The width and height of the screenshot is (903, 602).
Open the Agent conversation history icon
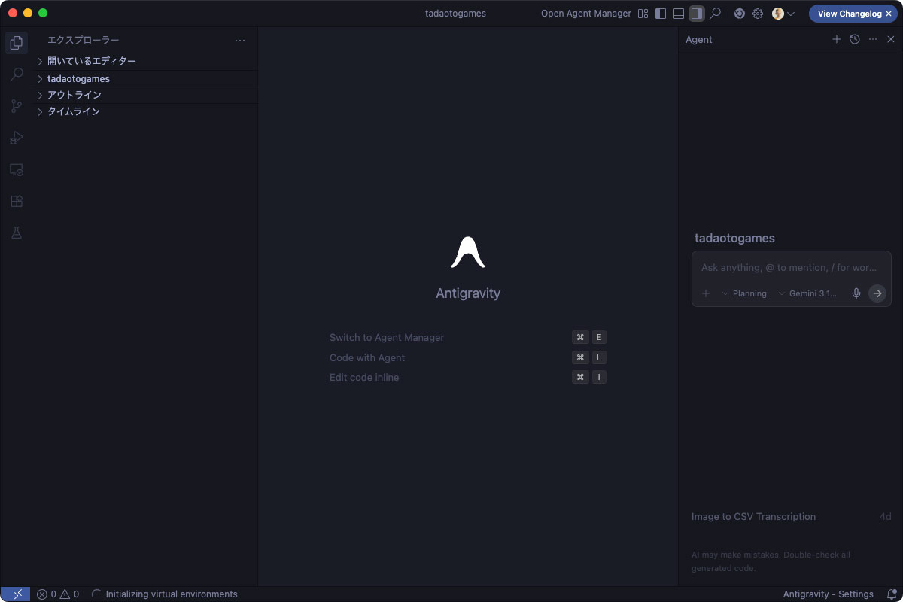click(x=854, y=39)
